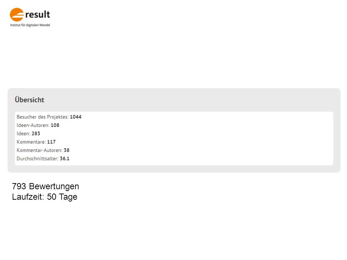Image resolution: width=347 pixels, height=260 pixels.
Task: Click the "Ideen:" label
Action: coord(23,134)
